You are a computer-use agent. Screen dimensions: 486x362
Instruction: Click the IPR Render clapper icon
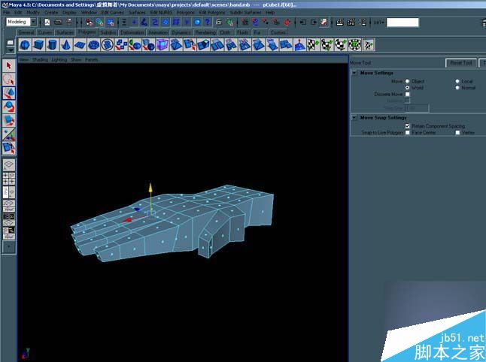351,23
